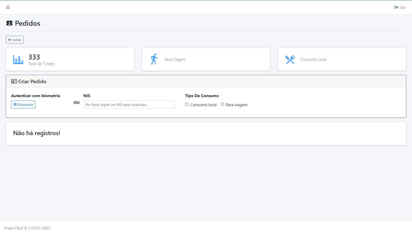Focus the NIS input field
Screen dimensions: 412x235
click(129, 105)
